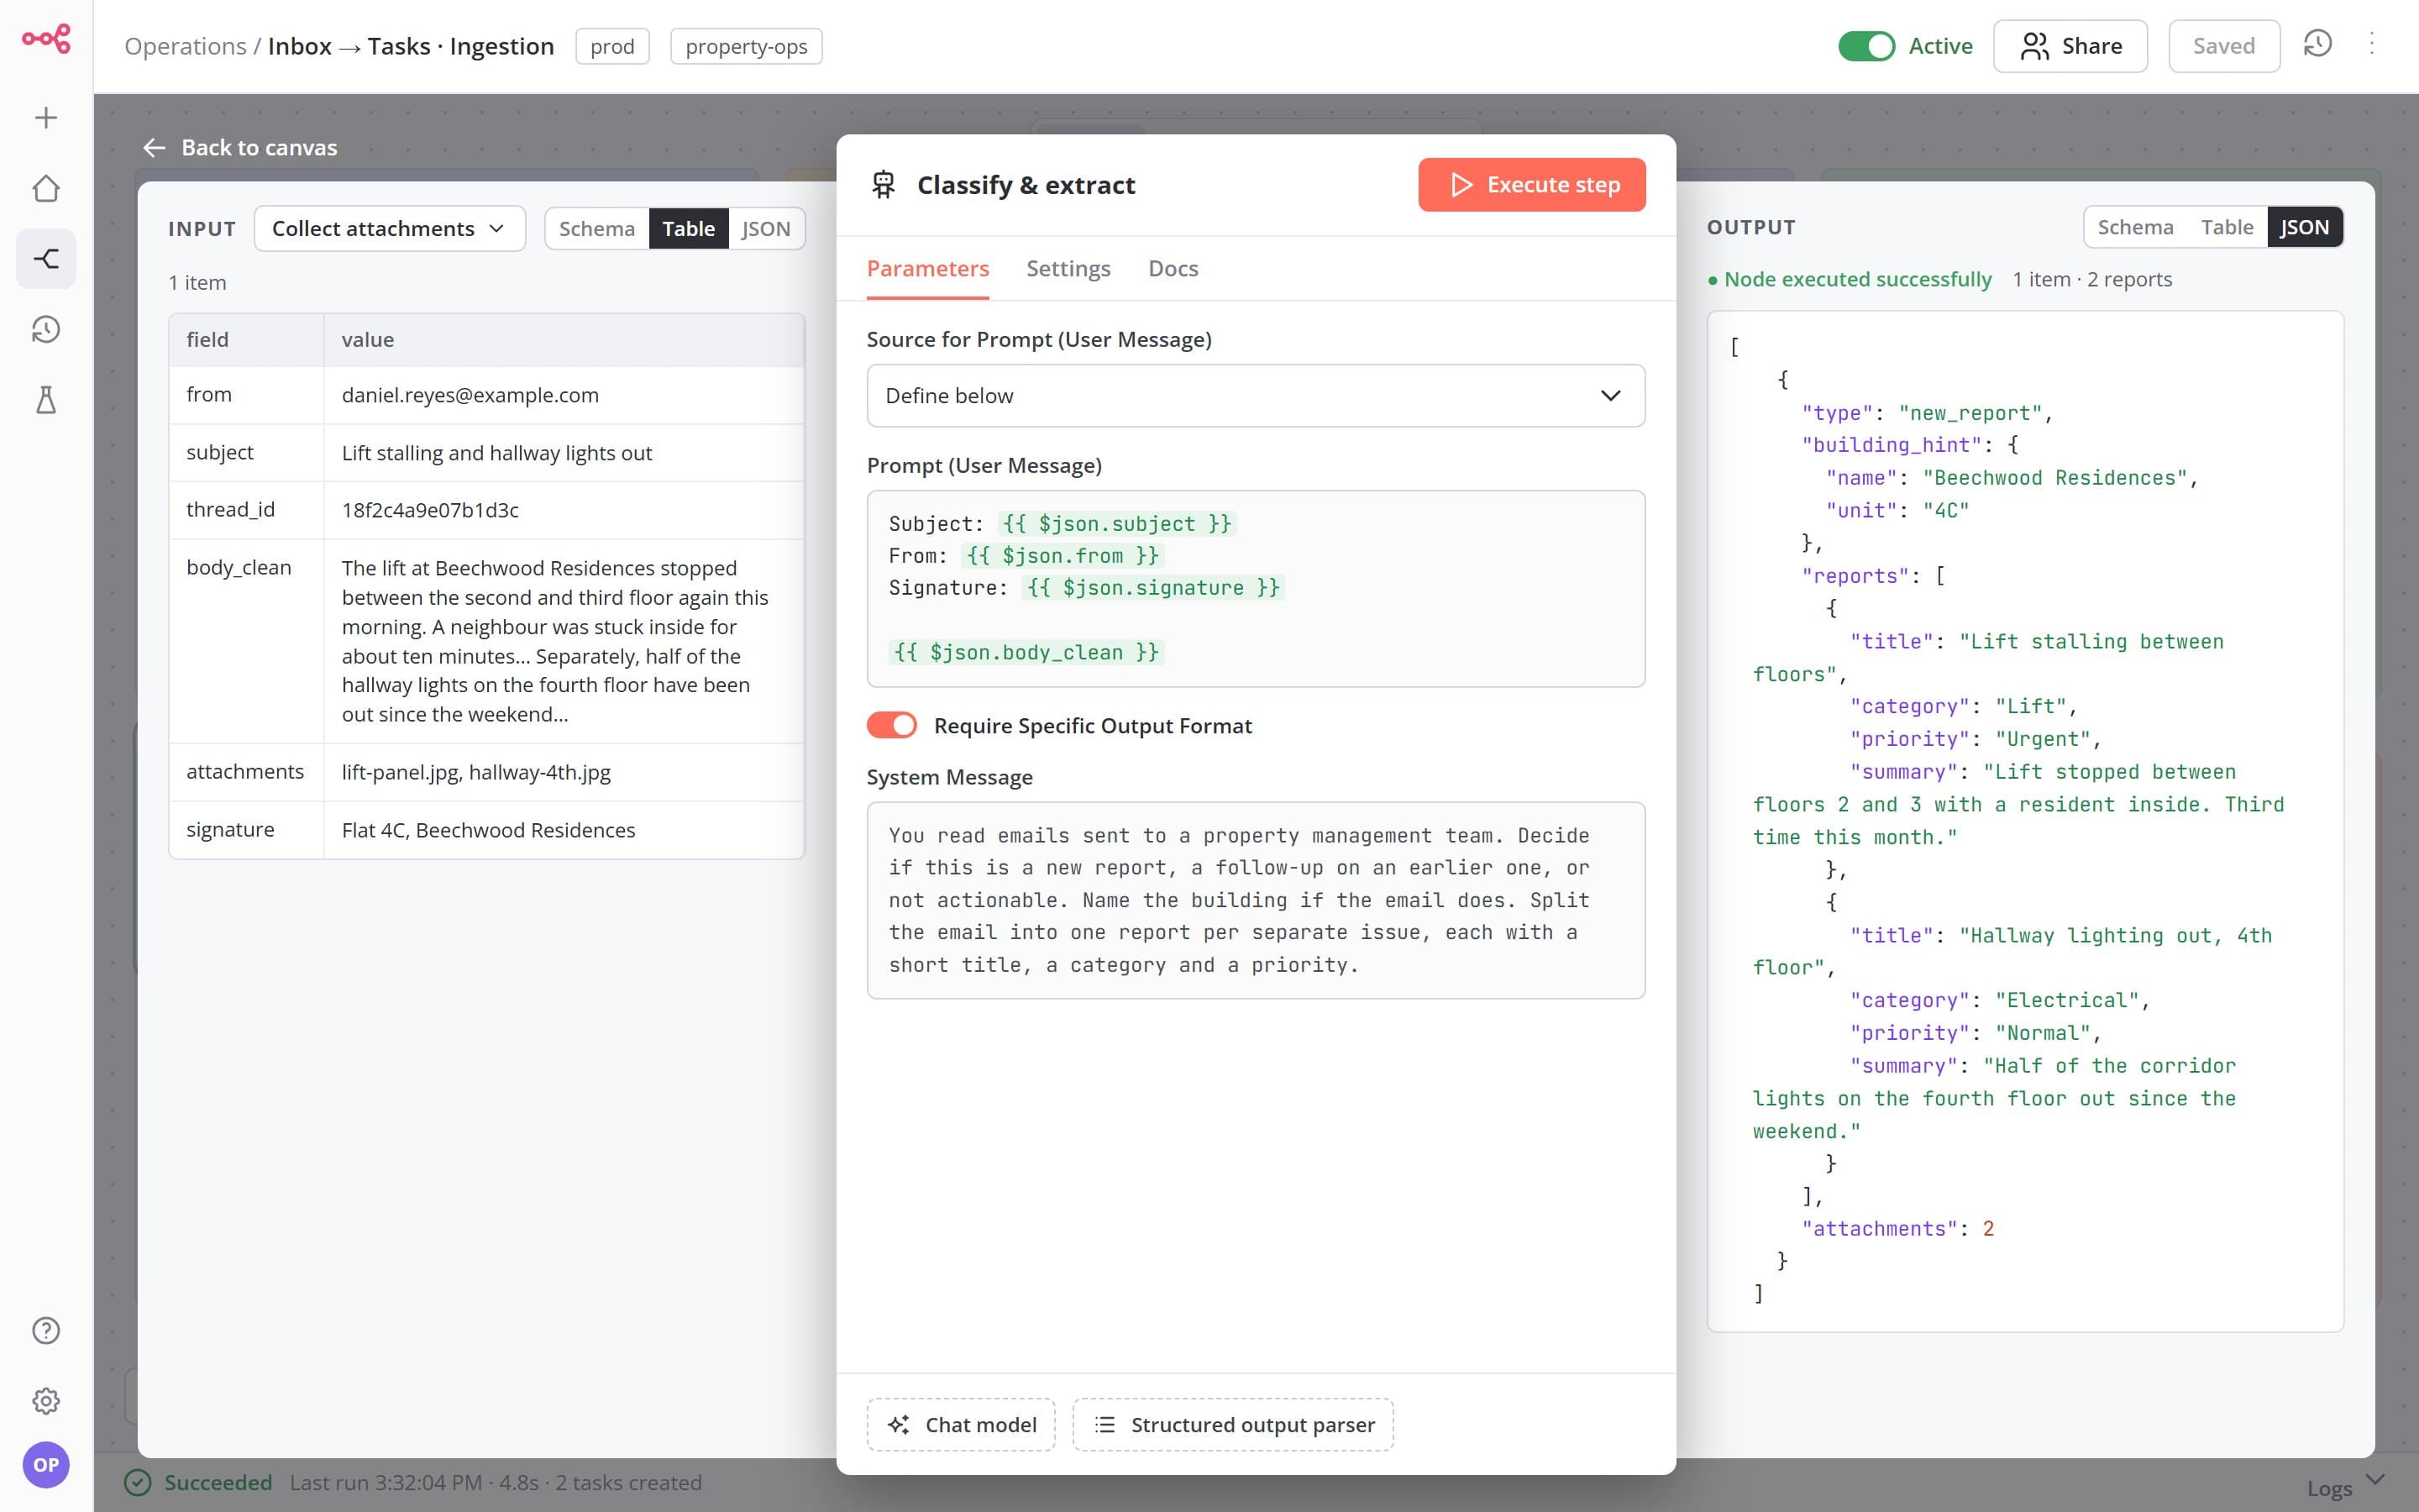The width and height of the screenshot is (2419, 1512).
Task: Click the Share button
Action: pyautogui.click(x=2070, y=46)
